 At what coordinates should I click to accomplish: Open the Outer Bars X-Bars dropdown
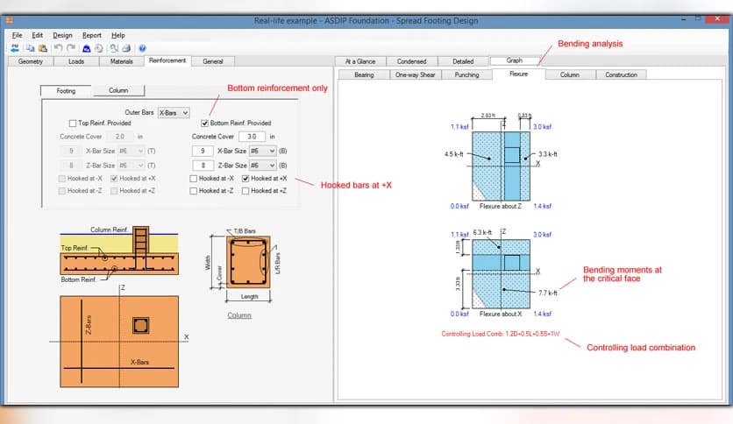(x=174, y=113)
